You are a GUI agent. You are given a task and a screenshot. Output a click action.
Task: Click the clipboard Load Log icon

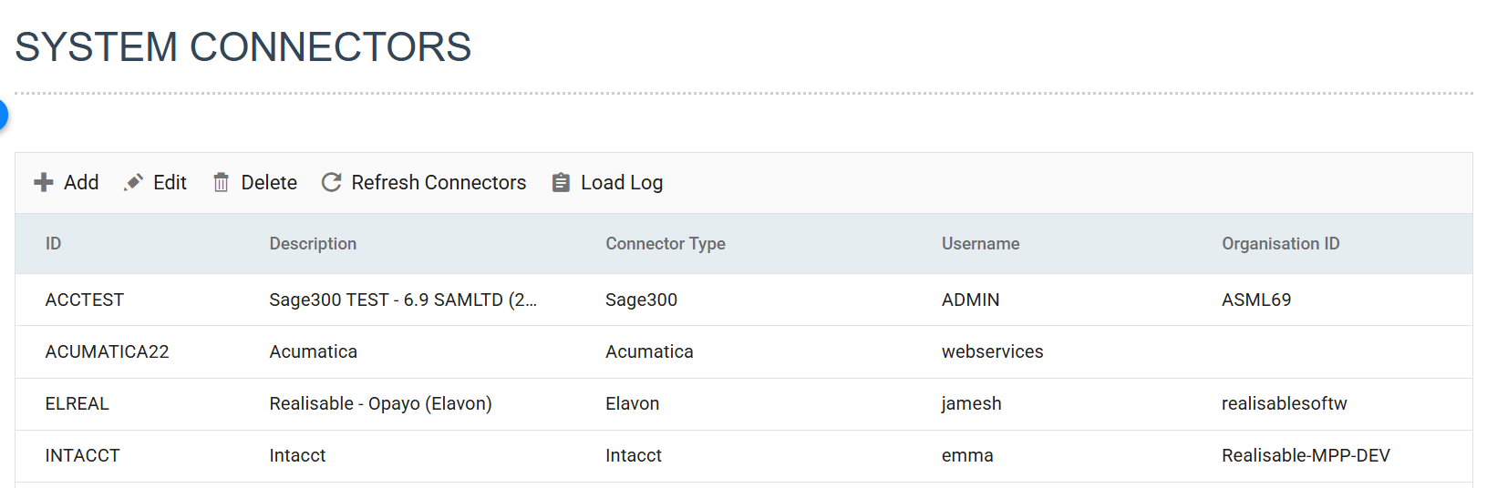[561, 183]
